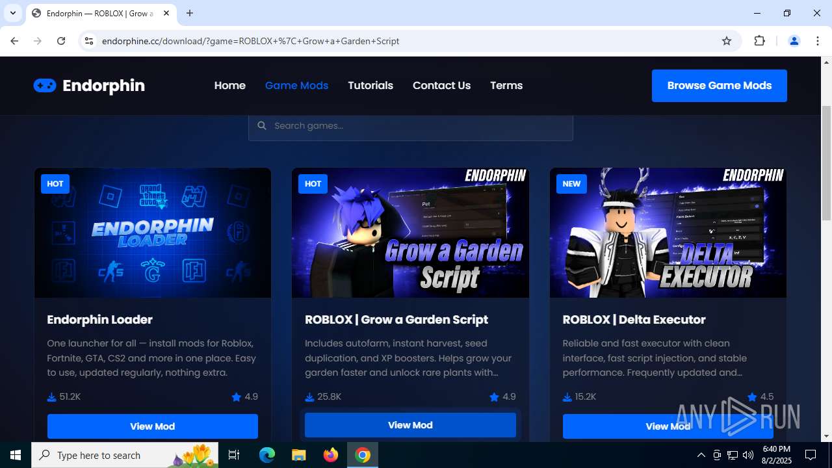
Task: Open the Terms nav item
Action: click(506, 86)
